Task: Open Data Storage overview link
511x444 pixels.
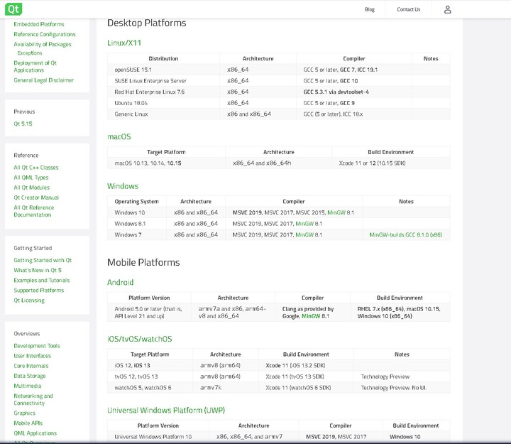Action: [x=30, y=376]
